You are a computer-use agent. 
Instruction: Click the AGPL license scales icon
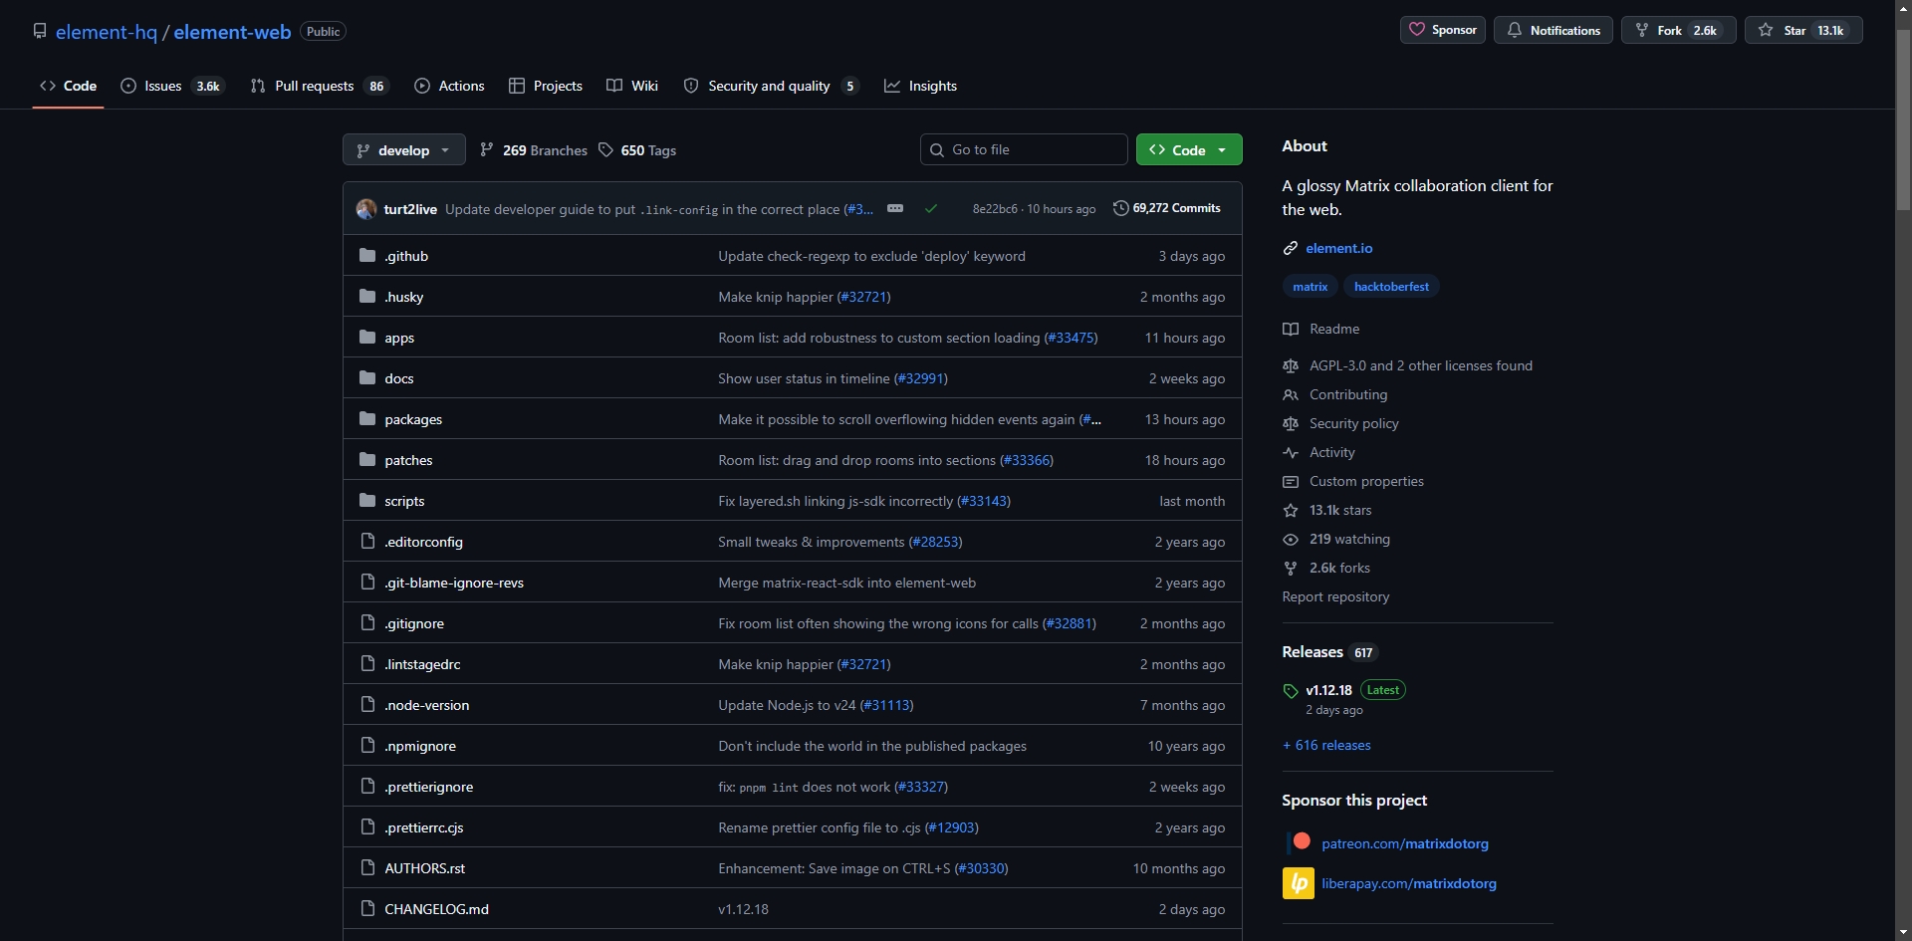(1291, 366)
